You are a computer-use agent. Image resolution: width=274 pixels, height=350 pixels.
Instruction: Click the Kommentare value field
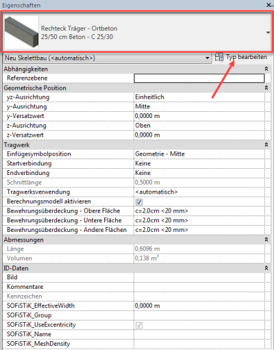(199, 287)
